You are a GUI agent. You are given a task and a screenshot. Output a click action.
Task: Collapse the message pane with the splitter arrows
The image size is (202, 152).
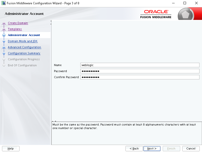click(x=56, y=121)
